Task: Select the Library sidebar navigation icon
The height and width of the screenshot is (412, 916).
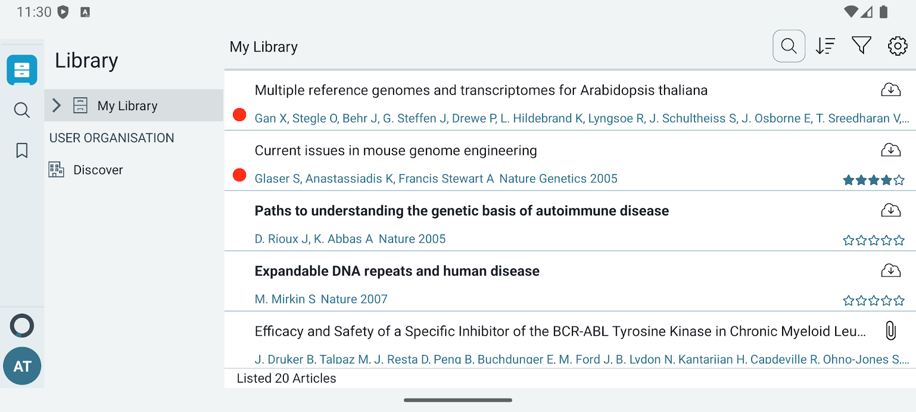Action: point(22,70)
